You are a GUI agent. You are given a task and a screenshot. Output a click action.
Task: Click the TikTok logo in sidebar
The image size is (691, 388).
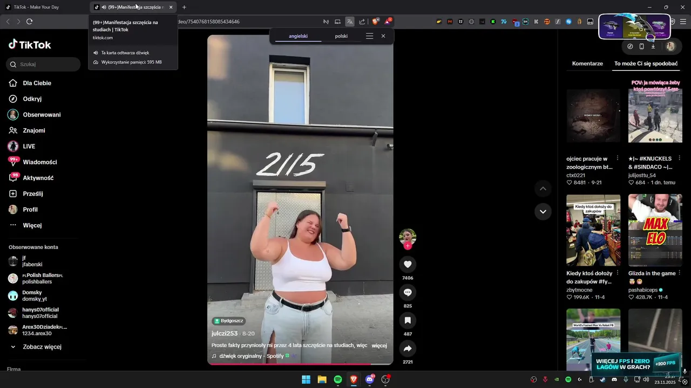pyautogui.click(x=30, y=45)
